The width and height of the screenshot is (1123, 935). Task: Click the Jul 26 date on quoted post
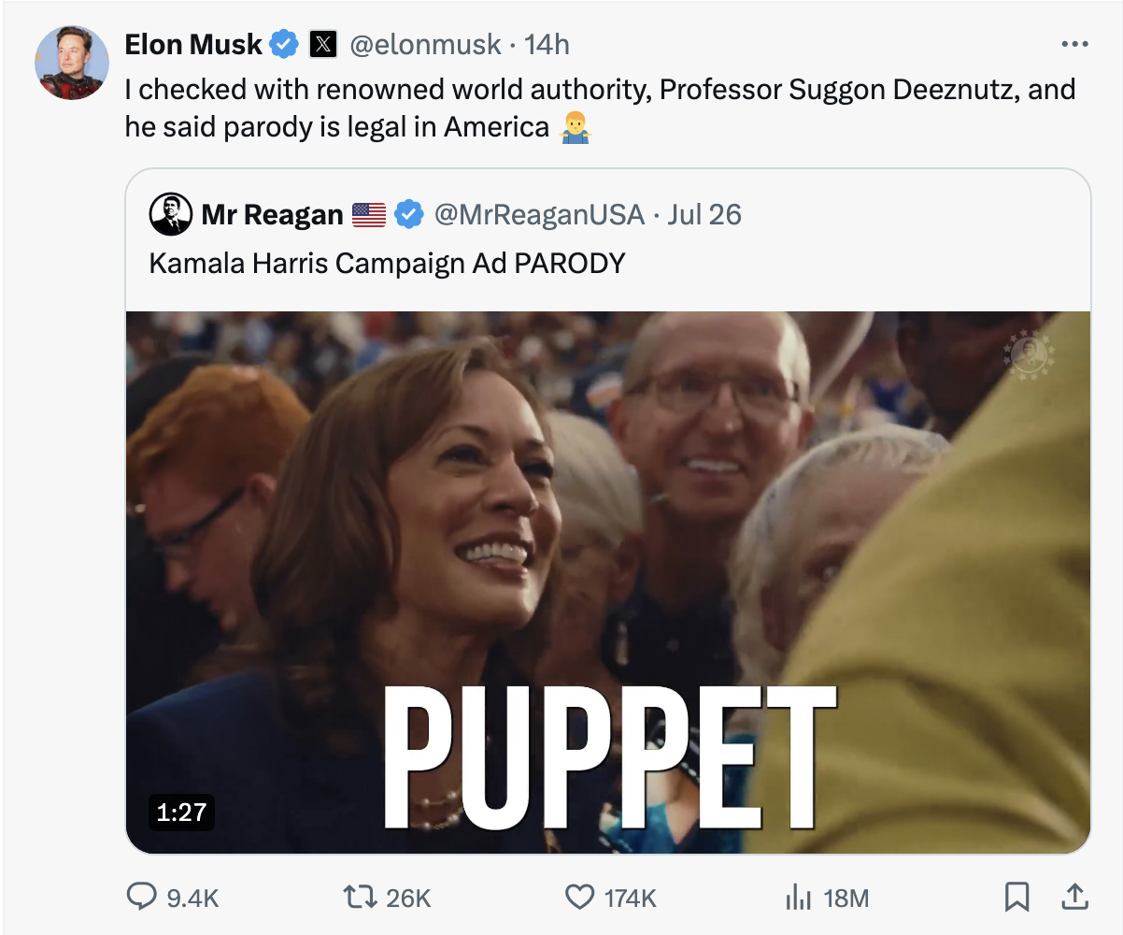coord(704,215)
